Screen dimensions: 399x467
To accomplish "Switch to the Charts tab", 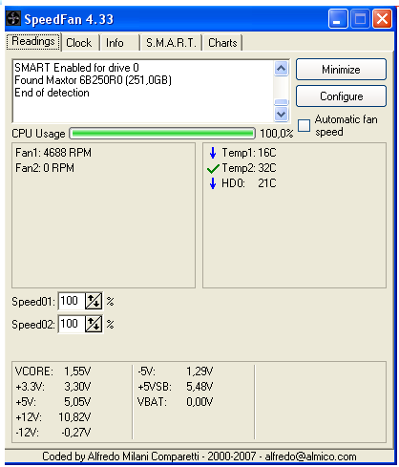I will pyautogui.click(x=222, y=43).
